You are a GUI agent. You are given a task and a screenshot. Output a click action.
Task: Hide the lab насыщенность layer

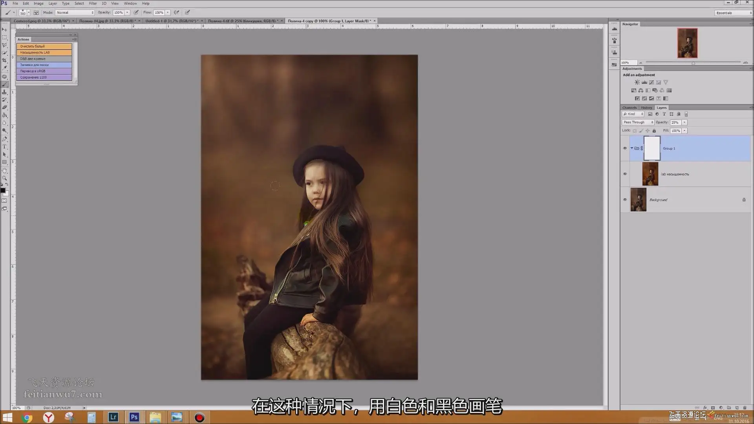tap(625, 174)
